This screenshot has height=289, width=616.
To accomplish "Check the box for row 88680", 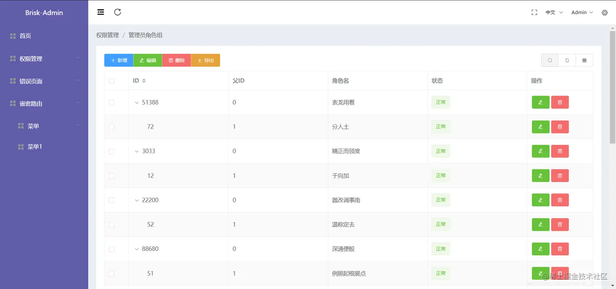I will (x=112, y=249).
